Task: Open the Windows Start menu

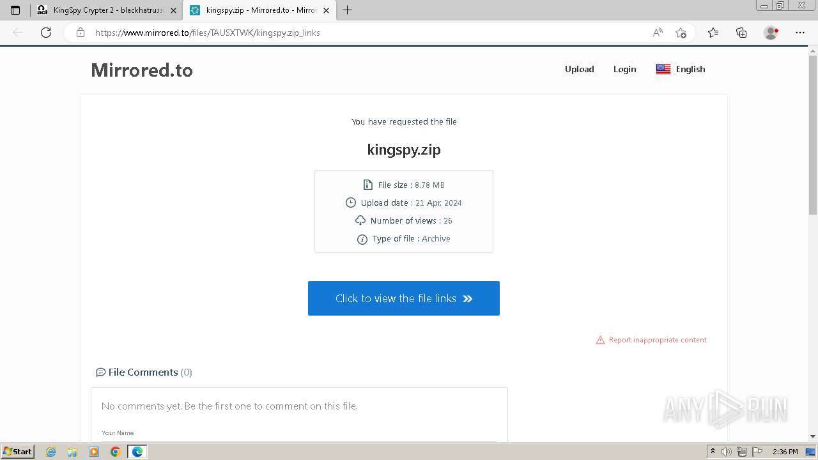Action: 17,451
